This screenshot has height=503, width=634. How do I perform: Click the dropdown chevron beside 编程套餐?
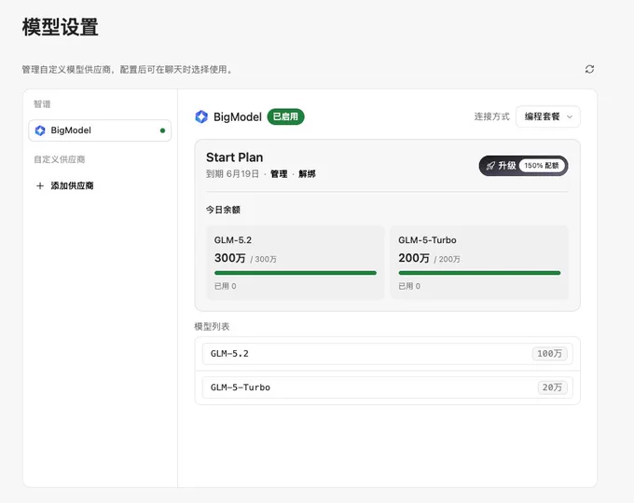coord(570,116)
